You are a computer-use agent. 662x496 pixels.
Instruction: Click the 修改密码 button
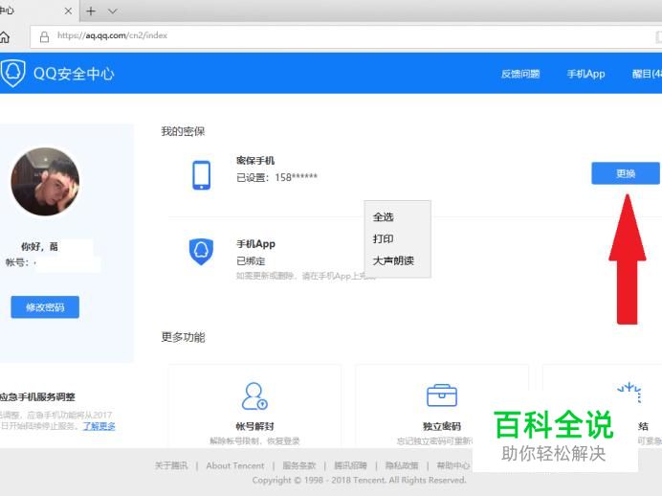[45, 307]
